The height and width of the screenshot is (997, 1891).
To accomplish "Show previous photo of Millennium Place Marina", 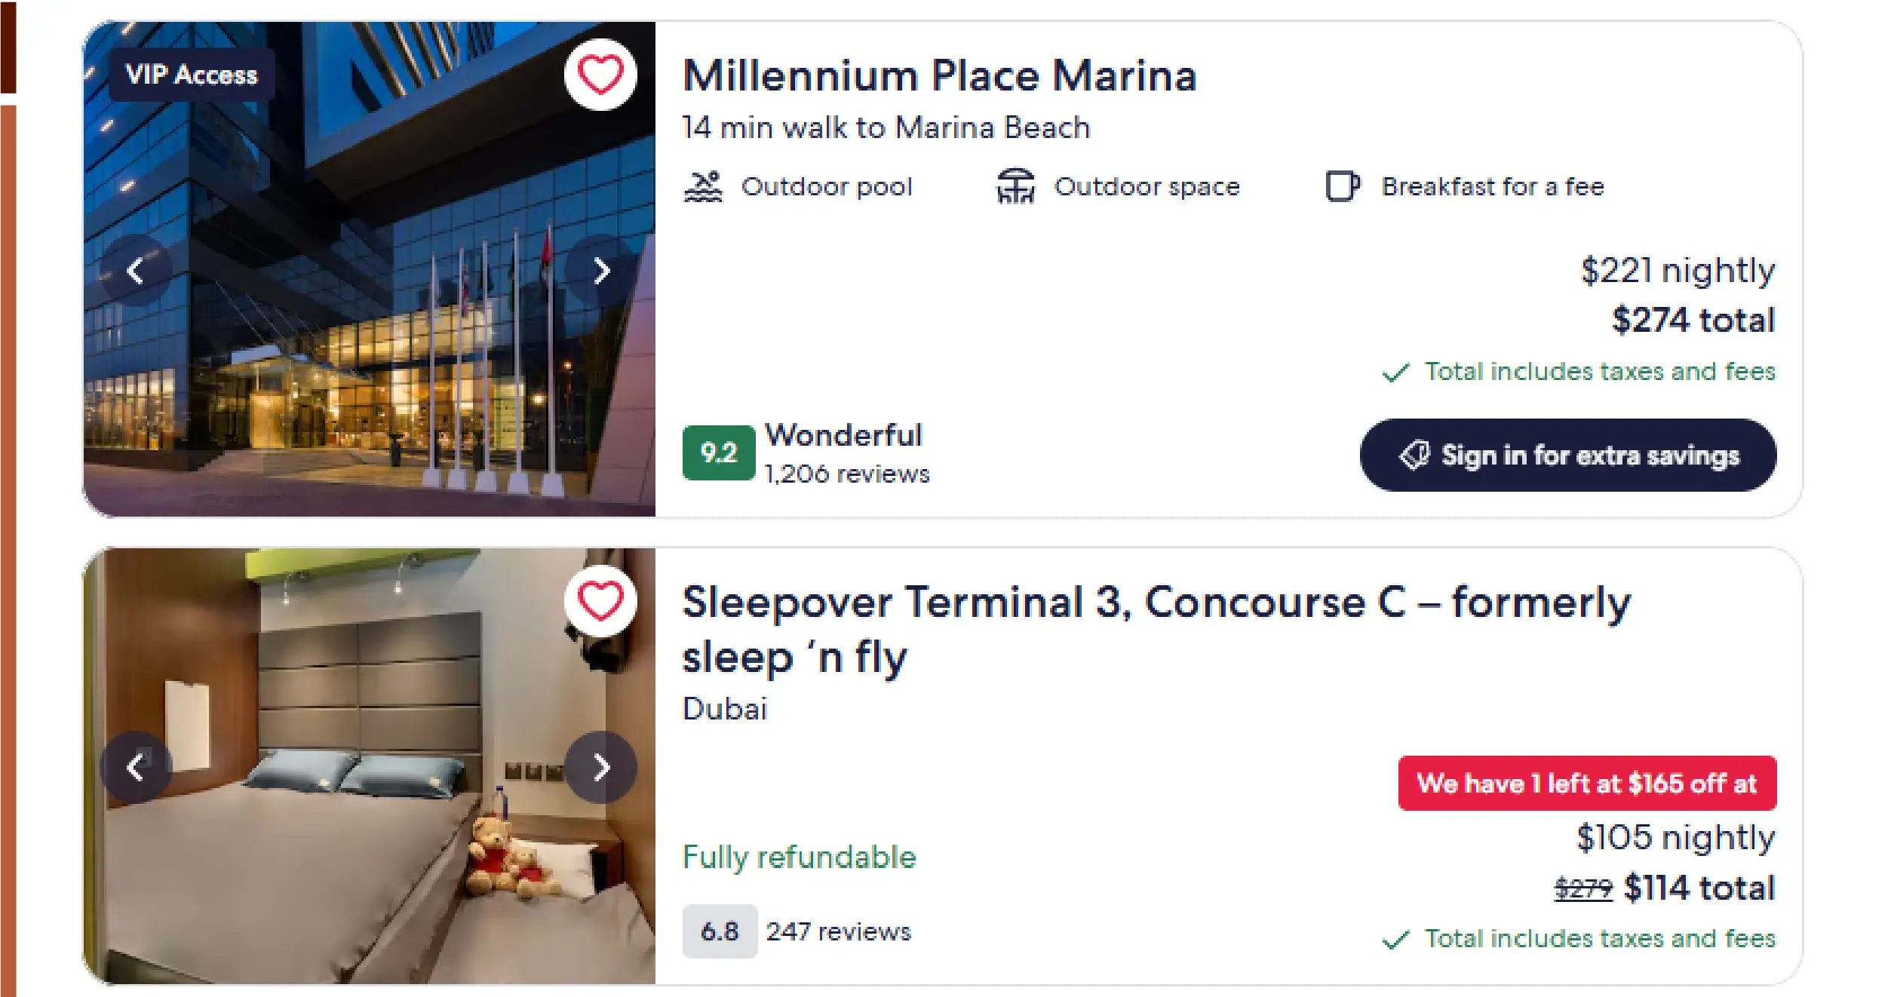I will click(138, 270).
